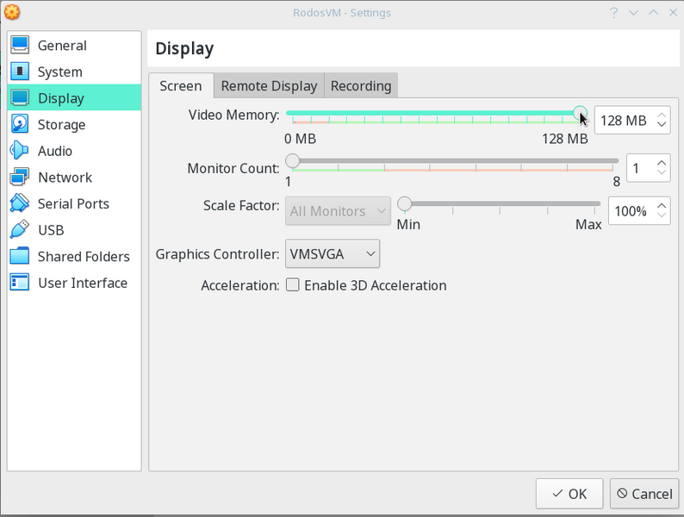The image size is (684, 517).
Task: Select the General settings icon
Action: pos(20,46)
